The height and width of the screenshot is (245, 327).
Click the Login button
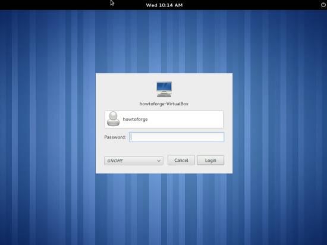[210, 161]
